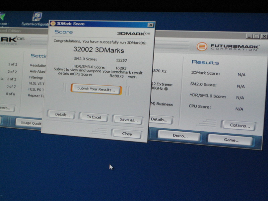Screen dimensions: 268x201
Task: Click the 32002 3DMarks score text
Action: click(x=98, y=50)
